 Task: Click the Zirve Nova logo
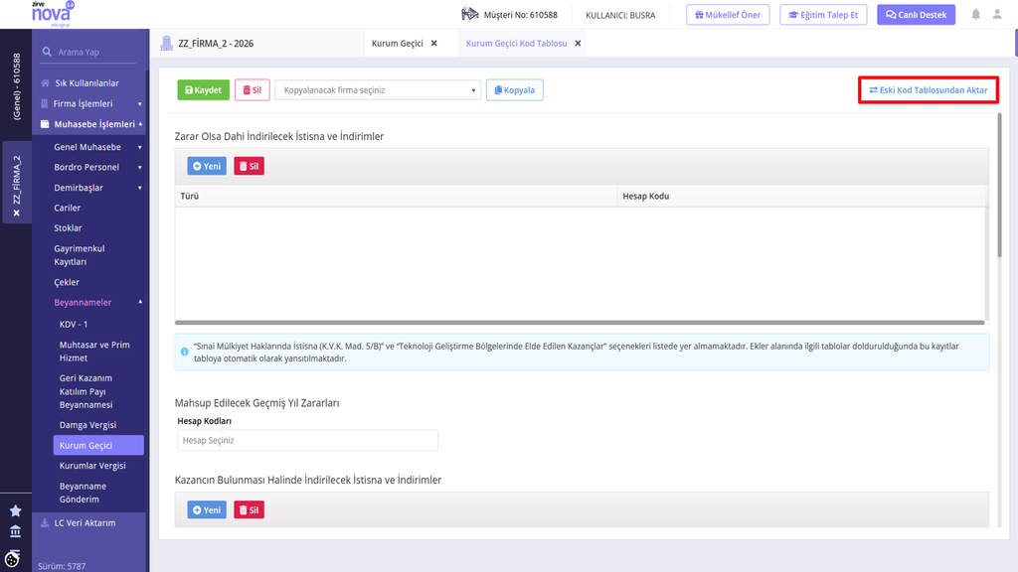click(x=52, y=14)
